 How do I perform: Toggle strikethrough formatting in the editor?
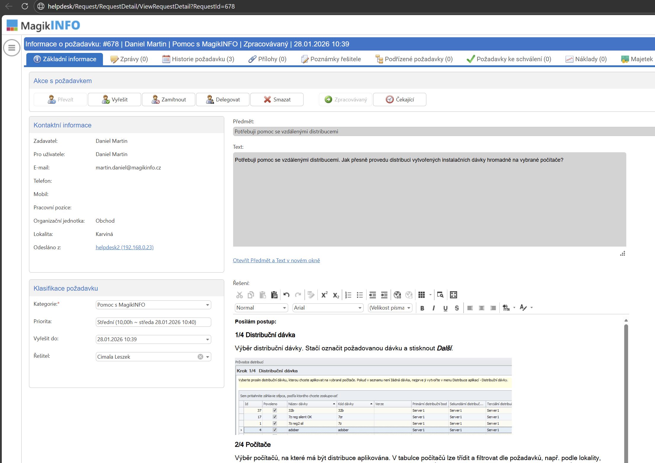457,308
